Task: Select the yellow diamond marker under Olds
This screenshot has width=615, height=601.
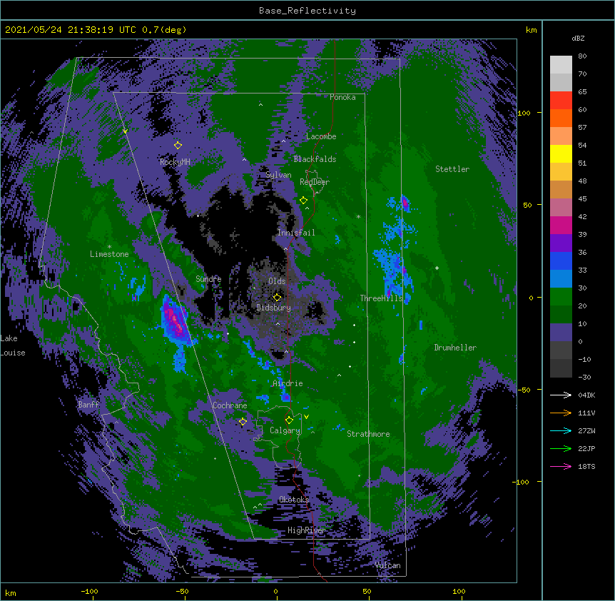Action: point(277,297)
